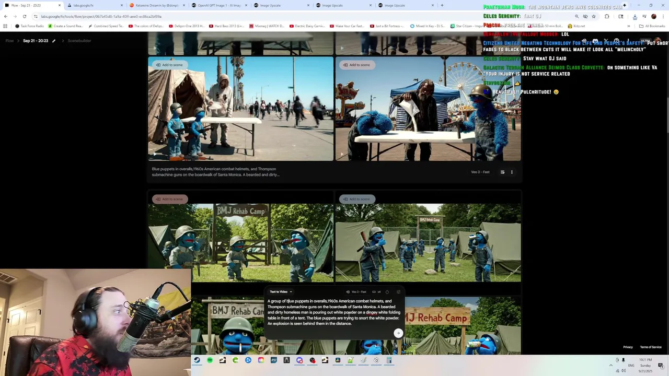Edit the project name pencil icon
This screenshot has width=669, height=376.
[53, 41]
